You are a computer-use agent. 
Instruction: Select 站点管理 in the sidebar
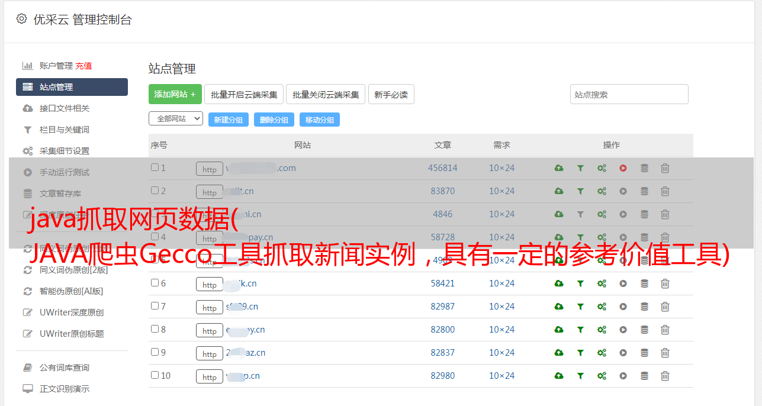click(72, 87)
